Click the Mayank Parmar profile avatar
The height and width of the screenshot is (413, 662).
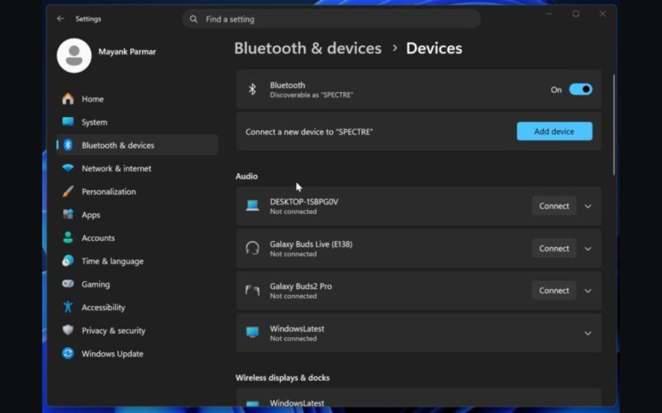74,56
